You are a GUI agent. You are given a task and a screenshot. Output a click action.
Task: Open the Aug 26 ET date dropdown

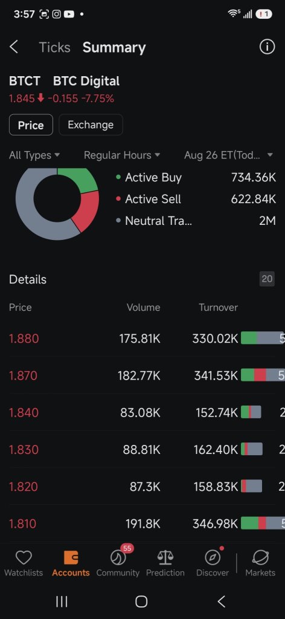point(228,155)
